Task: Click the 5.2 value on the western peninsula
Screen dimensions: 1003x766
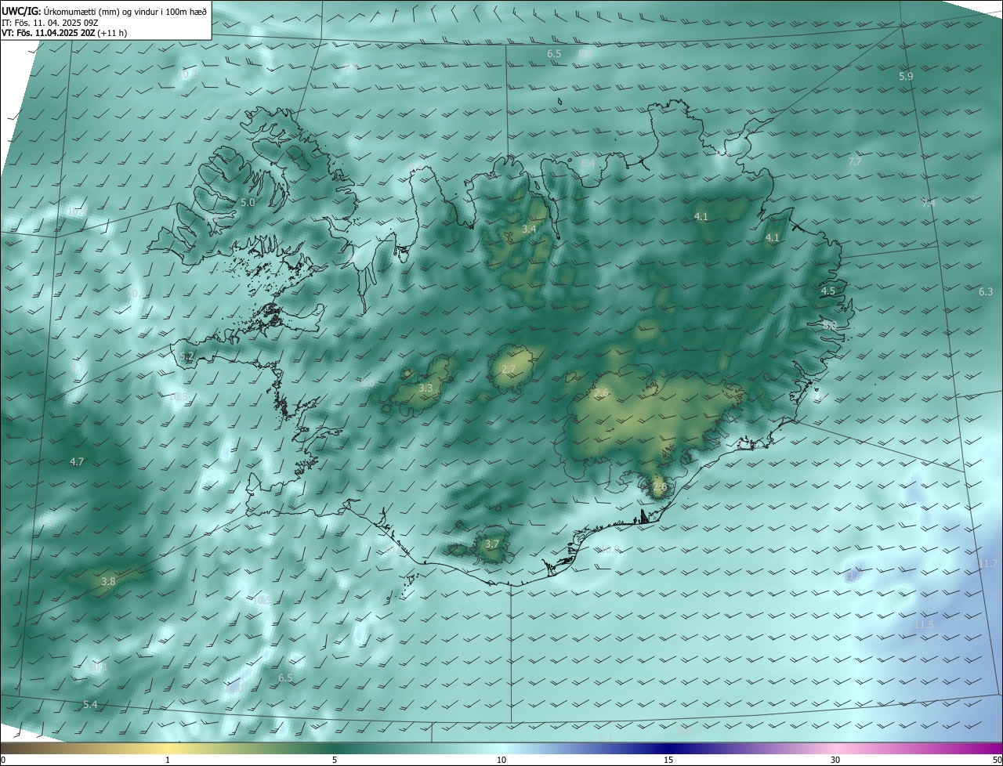Action: [186, 356]
